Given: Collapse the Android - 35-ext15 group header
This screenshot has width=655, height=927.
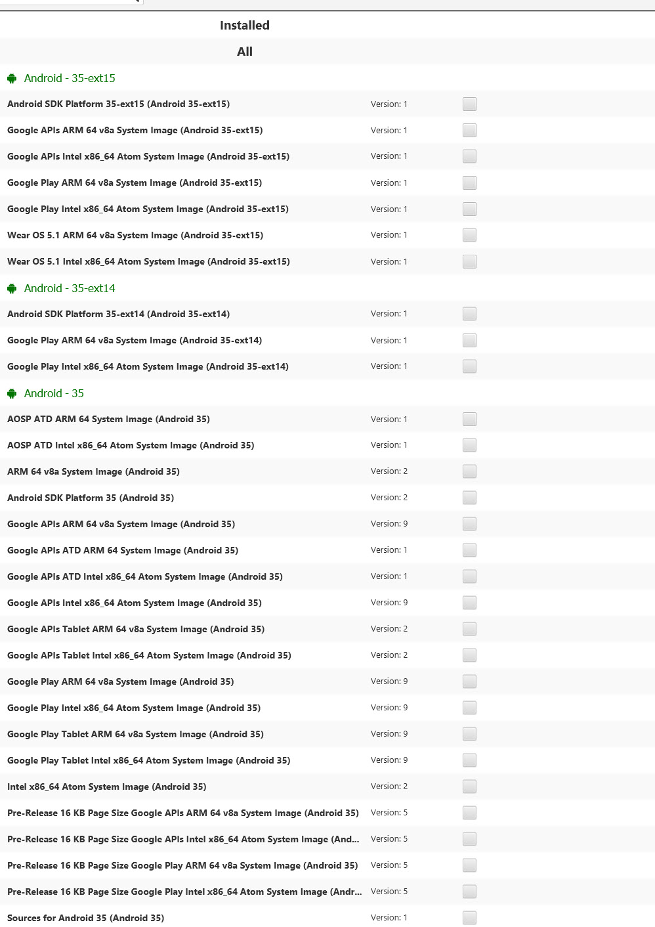Looking at the screenshot, I should pos(70,78).
